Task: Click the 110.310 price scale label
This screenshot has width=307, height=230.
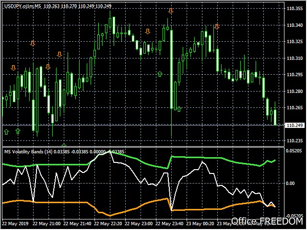Action: (x=295, y=58)
